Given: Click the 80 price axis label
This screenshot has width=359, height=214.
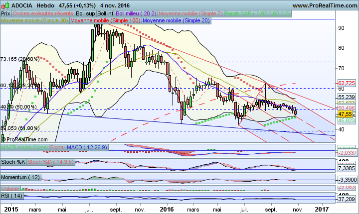Looking at the screenshot, I should (341, 48).
